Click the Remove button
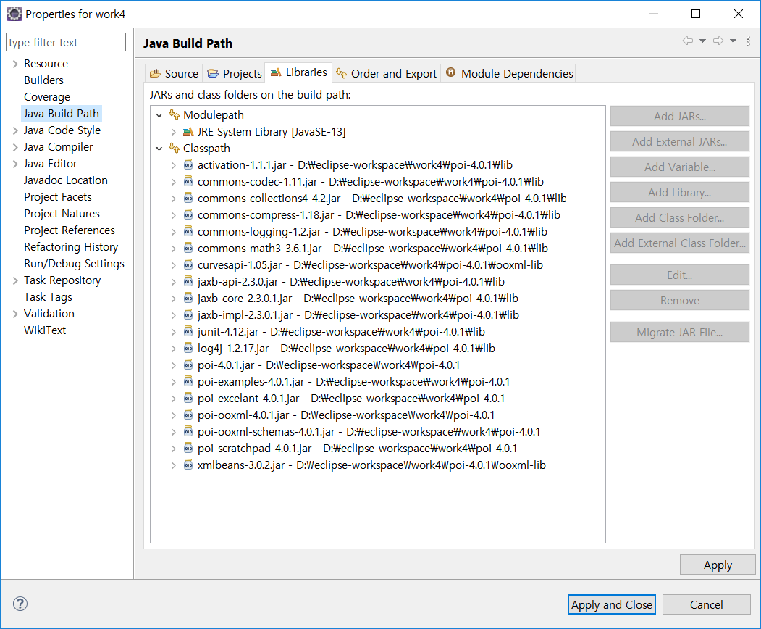This screenshot has height=629, width=761. pos(679,301)
